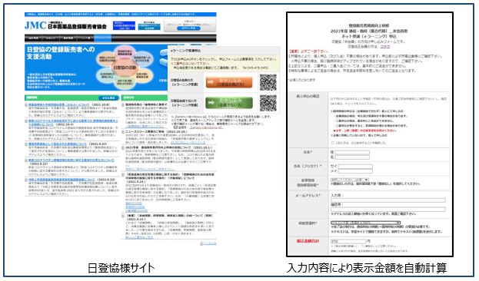The image size is (479, 281).
Task: Click the surname 姓 input field
Action: click(x=352, y=152)
